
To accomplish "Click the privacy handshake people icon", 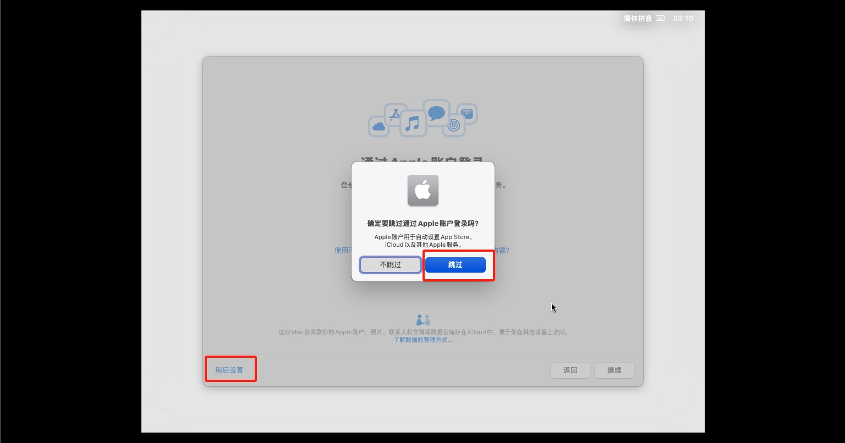I will 423,320.
